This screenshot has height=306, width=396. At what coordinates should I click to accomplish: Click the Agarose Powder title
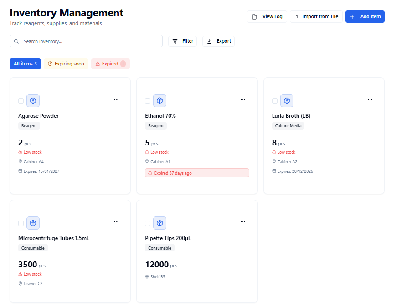38,116
